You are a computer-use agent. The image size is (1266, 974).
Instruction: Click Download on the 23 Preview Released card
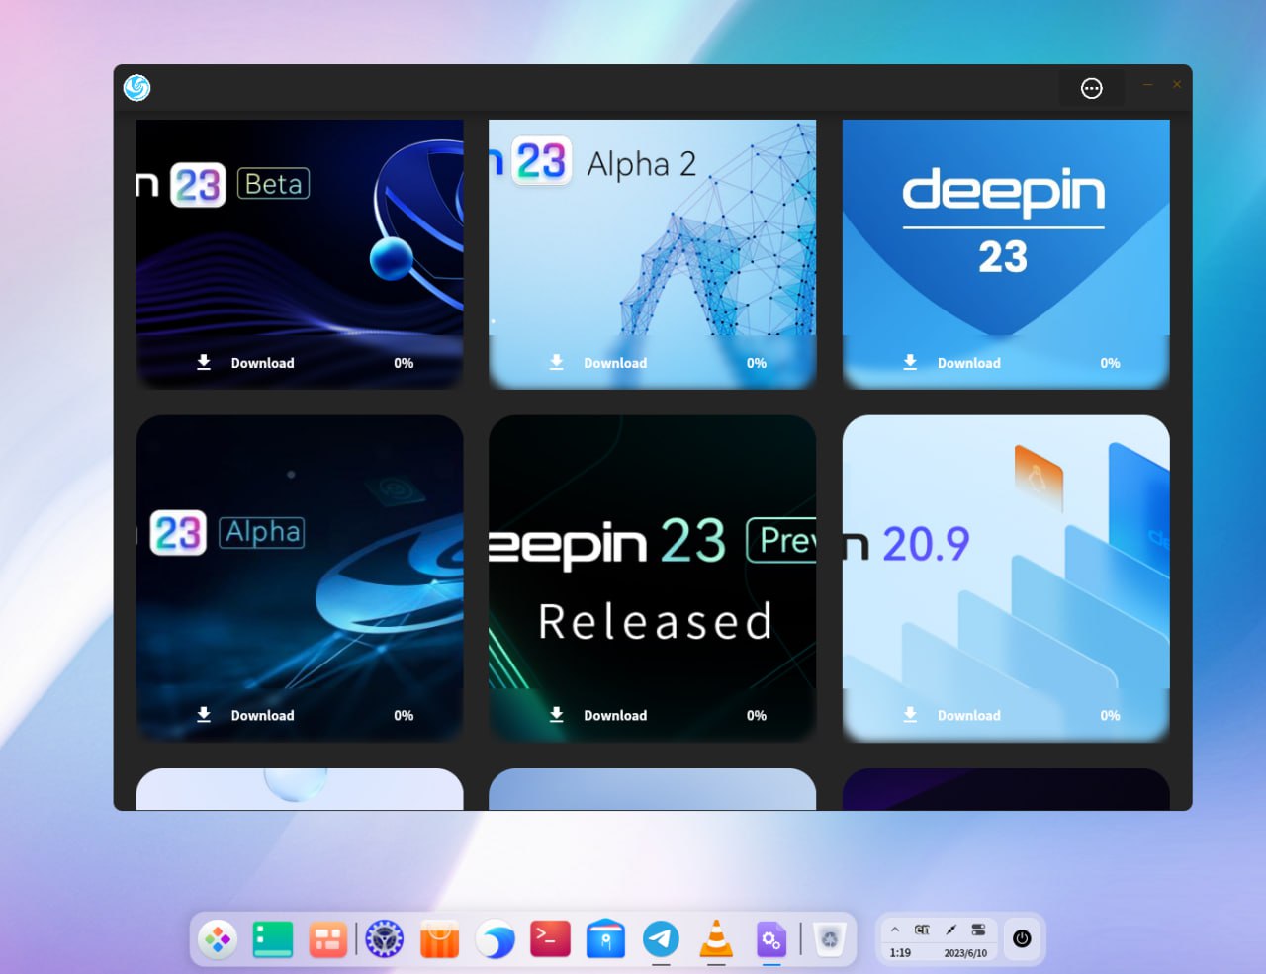615,715
